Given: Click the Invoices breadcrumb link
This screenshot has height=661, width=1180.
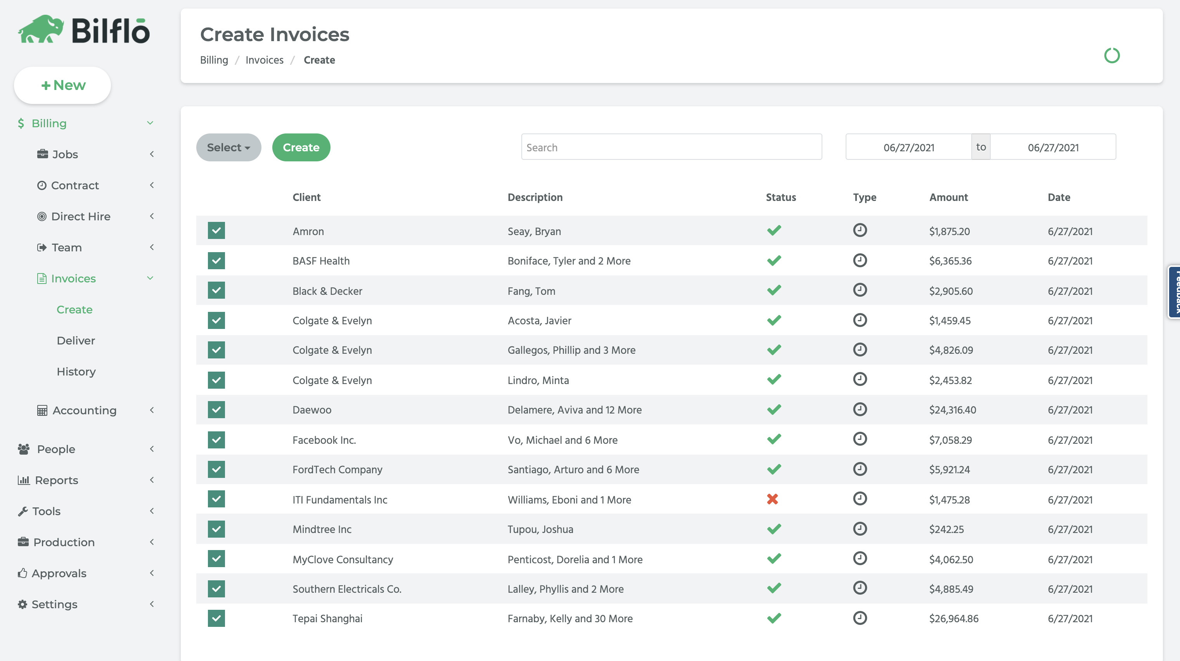Looking at the screenshot, I should pos(264,60).
